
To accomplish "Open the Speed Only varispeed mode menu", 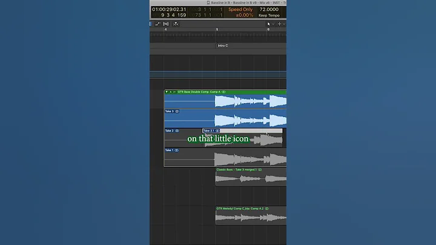I will click(x=240, y=10).
